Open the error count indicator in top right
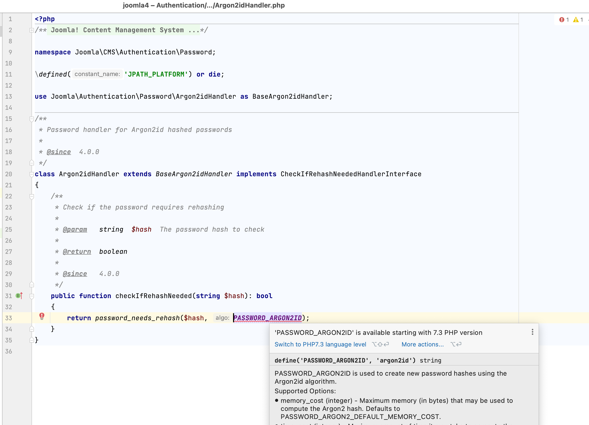Viewport: 589px width, 425px height. coord(564,20)
